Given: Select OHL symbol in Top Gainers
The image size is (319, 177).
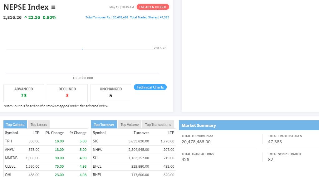Looking at the screenshot, I should pos(8,175).
